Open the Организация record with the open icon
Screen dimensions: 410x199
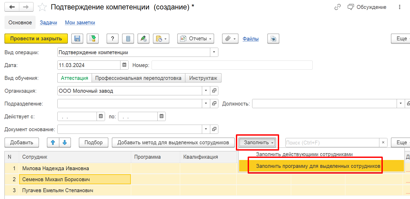pyautogui.click(x=214, y=91)
